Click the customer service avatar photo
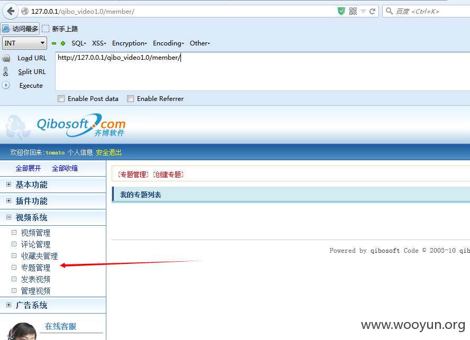Viewport: 470px width, 340px height. click(x=21, y=331)
